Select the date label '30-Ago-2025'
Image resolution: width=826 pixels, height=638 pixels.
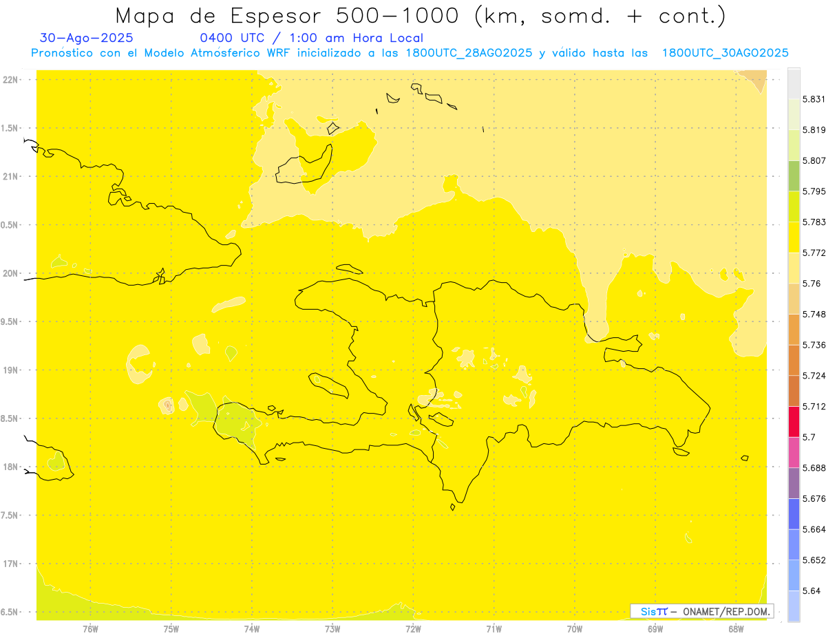[x=87, y=39]
